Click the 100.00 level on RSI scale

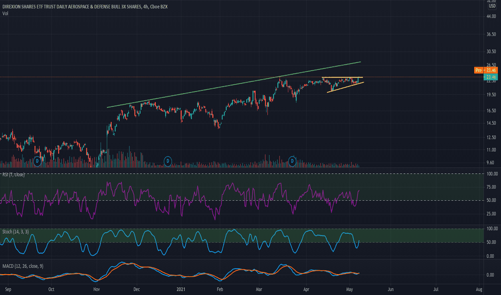pyautogui.click(x=492, y=174)
